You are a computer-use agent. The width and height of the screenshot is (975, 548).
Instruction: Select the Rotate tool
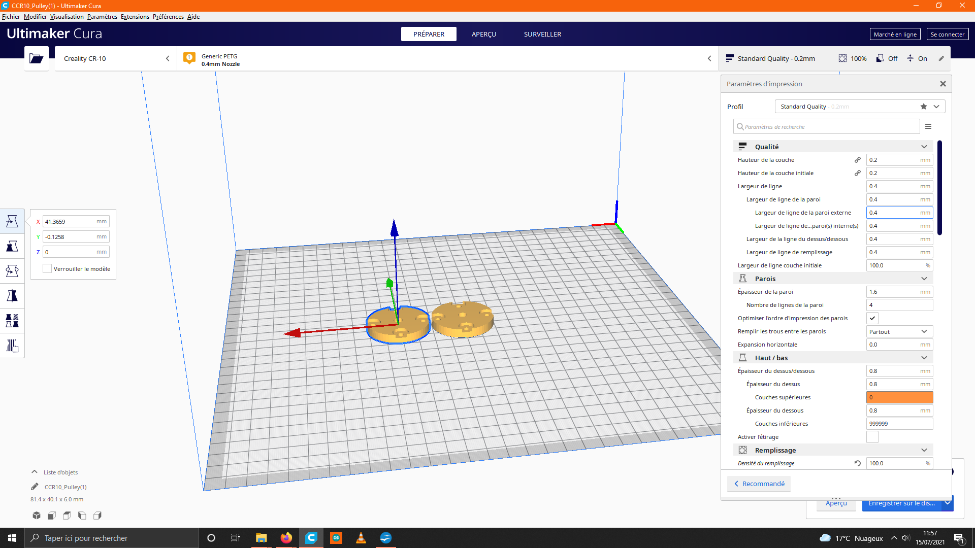point(12,271)
